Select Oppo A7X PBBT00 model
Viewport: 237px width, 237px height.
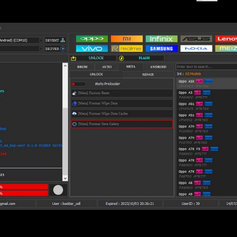206,174
